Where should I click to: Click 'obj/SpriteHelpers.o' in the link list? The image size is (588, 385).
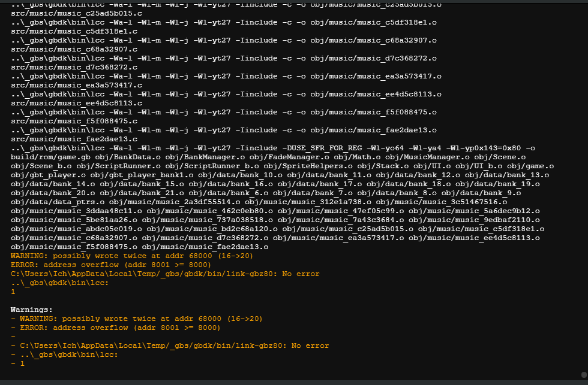308,166
